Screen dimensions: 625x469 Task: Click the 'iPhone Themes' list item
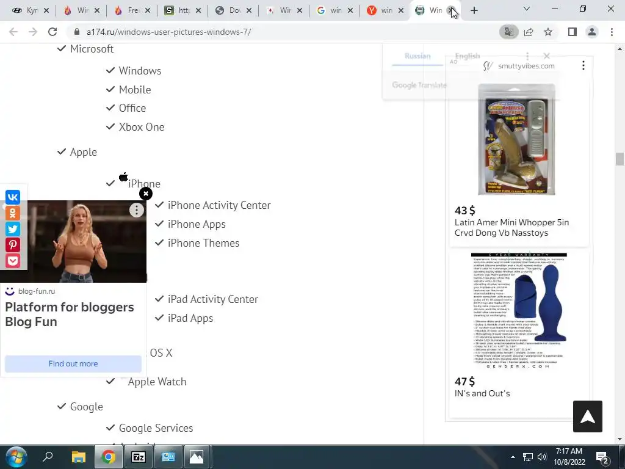[203, 243]
